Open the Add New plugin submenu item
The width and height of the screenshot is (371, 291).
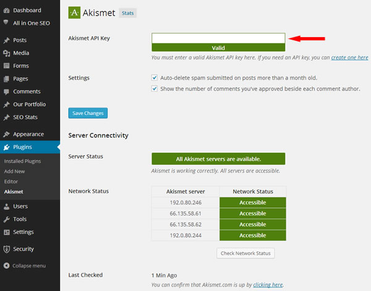point(15,171)
